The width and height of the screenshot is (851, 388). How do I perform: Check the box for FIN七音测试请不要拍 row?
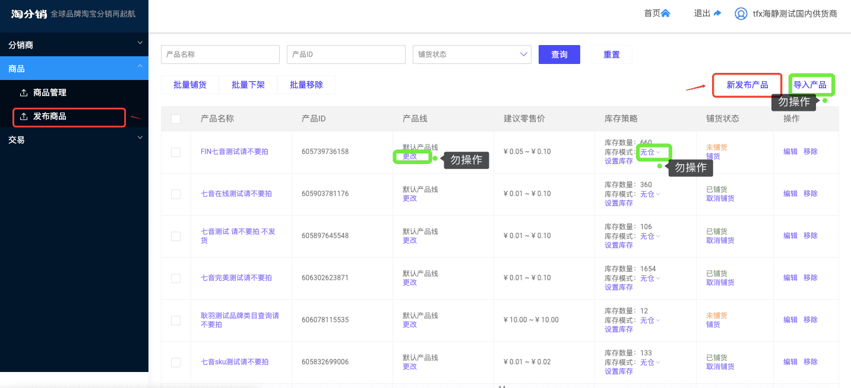[x=176, y=152]
